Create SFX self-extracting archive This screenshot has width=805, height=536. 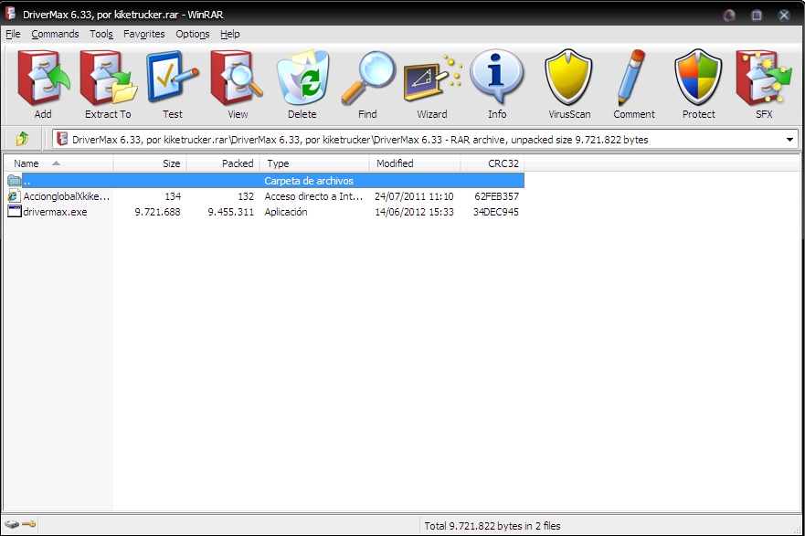point(764,78)
